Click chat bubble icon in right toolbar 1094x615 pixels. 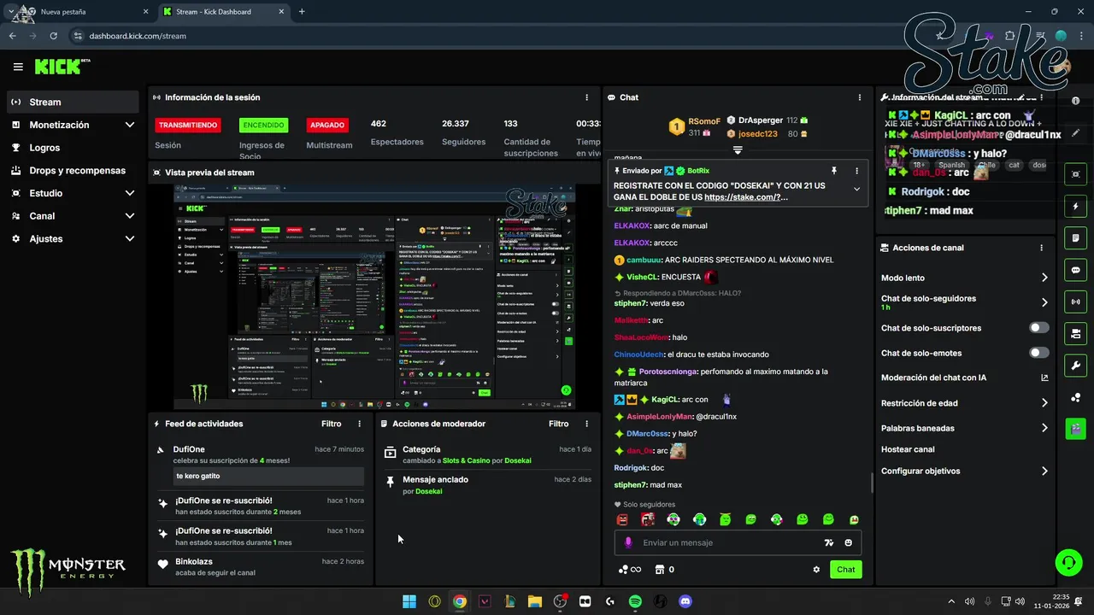[1075, 270]
